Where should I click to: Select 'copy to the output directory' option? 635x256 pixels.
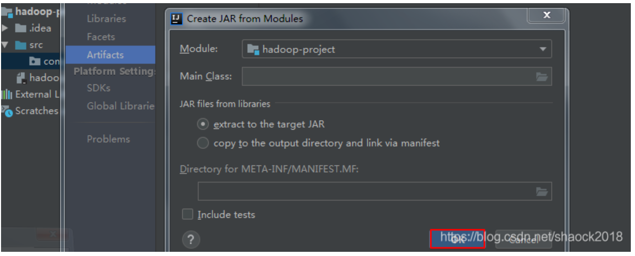click(203, 143)
